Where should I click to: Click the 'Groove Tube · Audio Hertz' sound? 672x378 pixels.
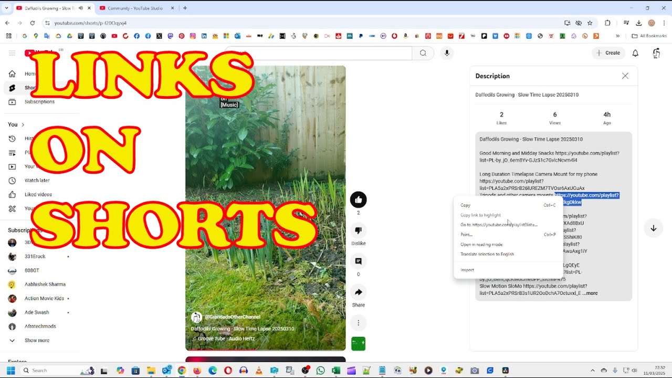[x=226, y=339]
